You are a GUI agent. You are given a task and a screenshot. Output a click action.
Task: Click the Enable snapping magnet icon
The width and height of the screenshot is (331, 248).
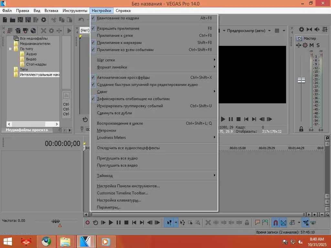click(x=275, y=222)
